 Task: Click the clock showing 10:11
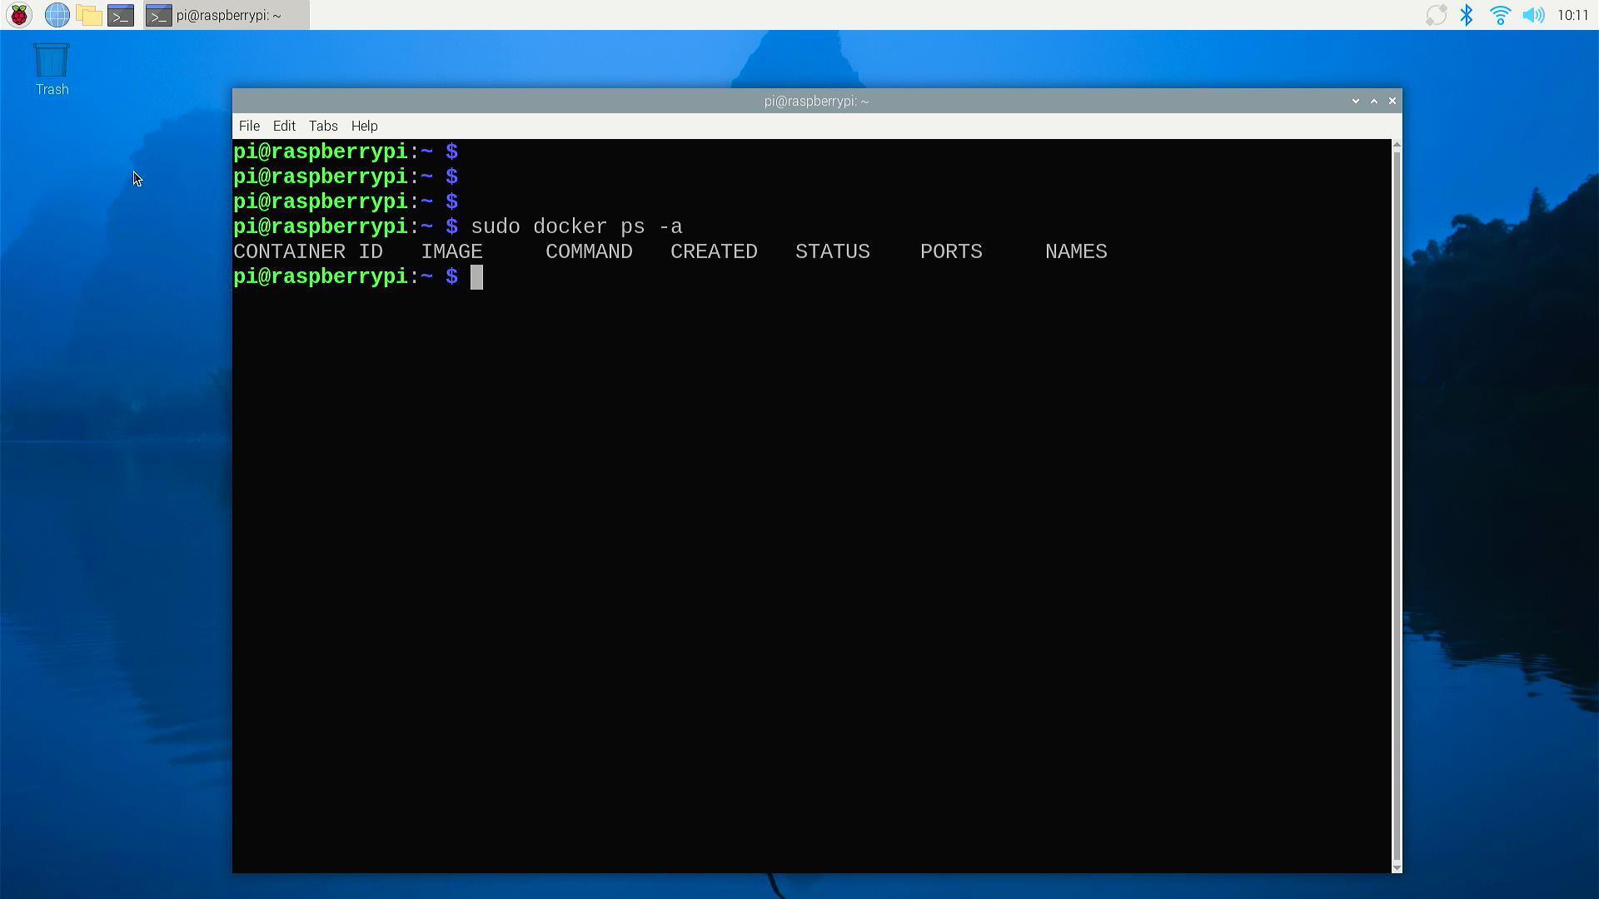click(1572, 15)
